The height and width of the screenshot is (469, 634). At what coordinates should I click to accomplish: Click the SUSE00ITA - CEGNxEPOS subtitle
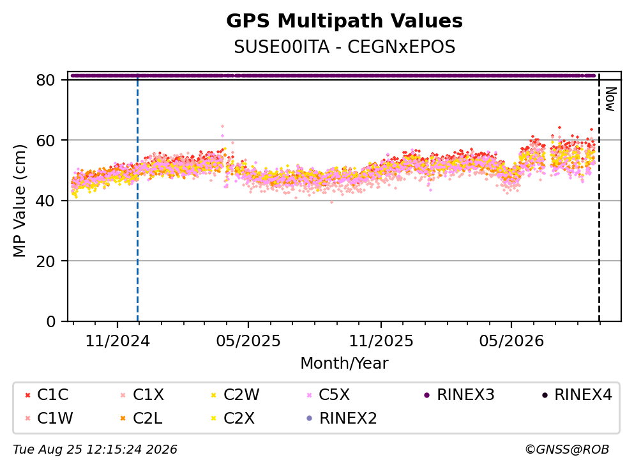coord(345,47)
